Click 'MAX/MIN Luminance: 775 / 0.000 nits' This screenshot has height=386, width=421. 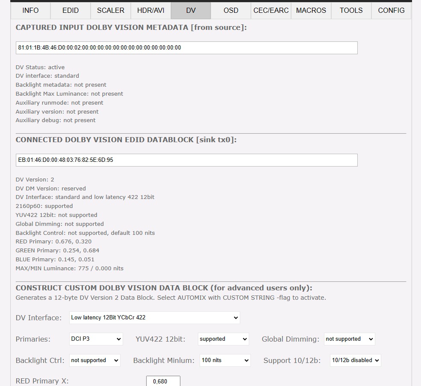point(70,268)
